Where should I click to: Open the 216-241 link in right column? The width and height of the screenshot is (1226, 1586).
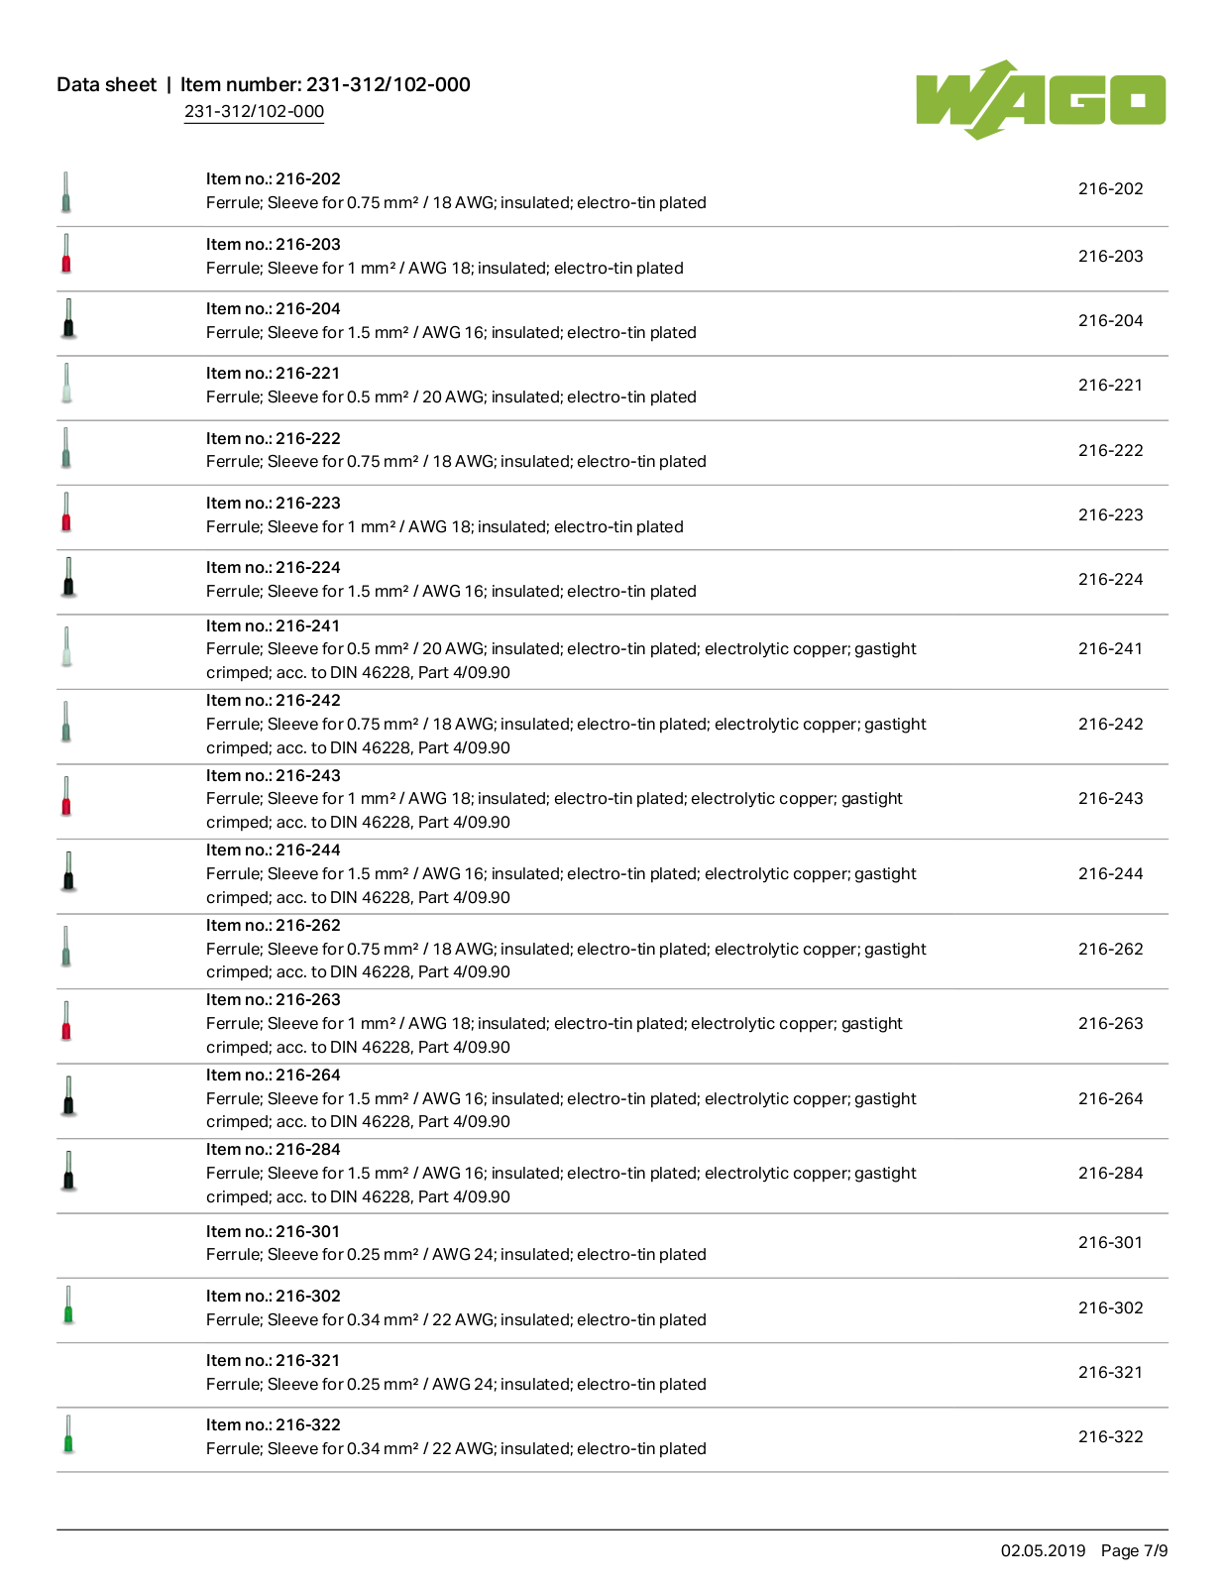1110,648
